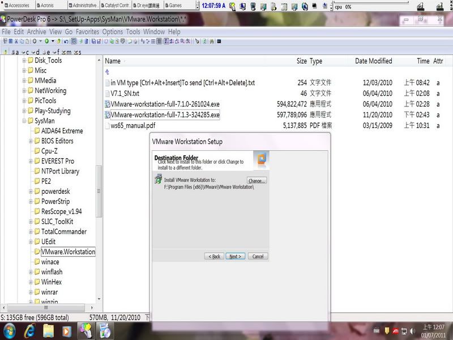This screenshot has width=453, height=340.
Task: Open the Tools menu
Action: click(133, 32)
